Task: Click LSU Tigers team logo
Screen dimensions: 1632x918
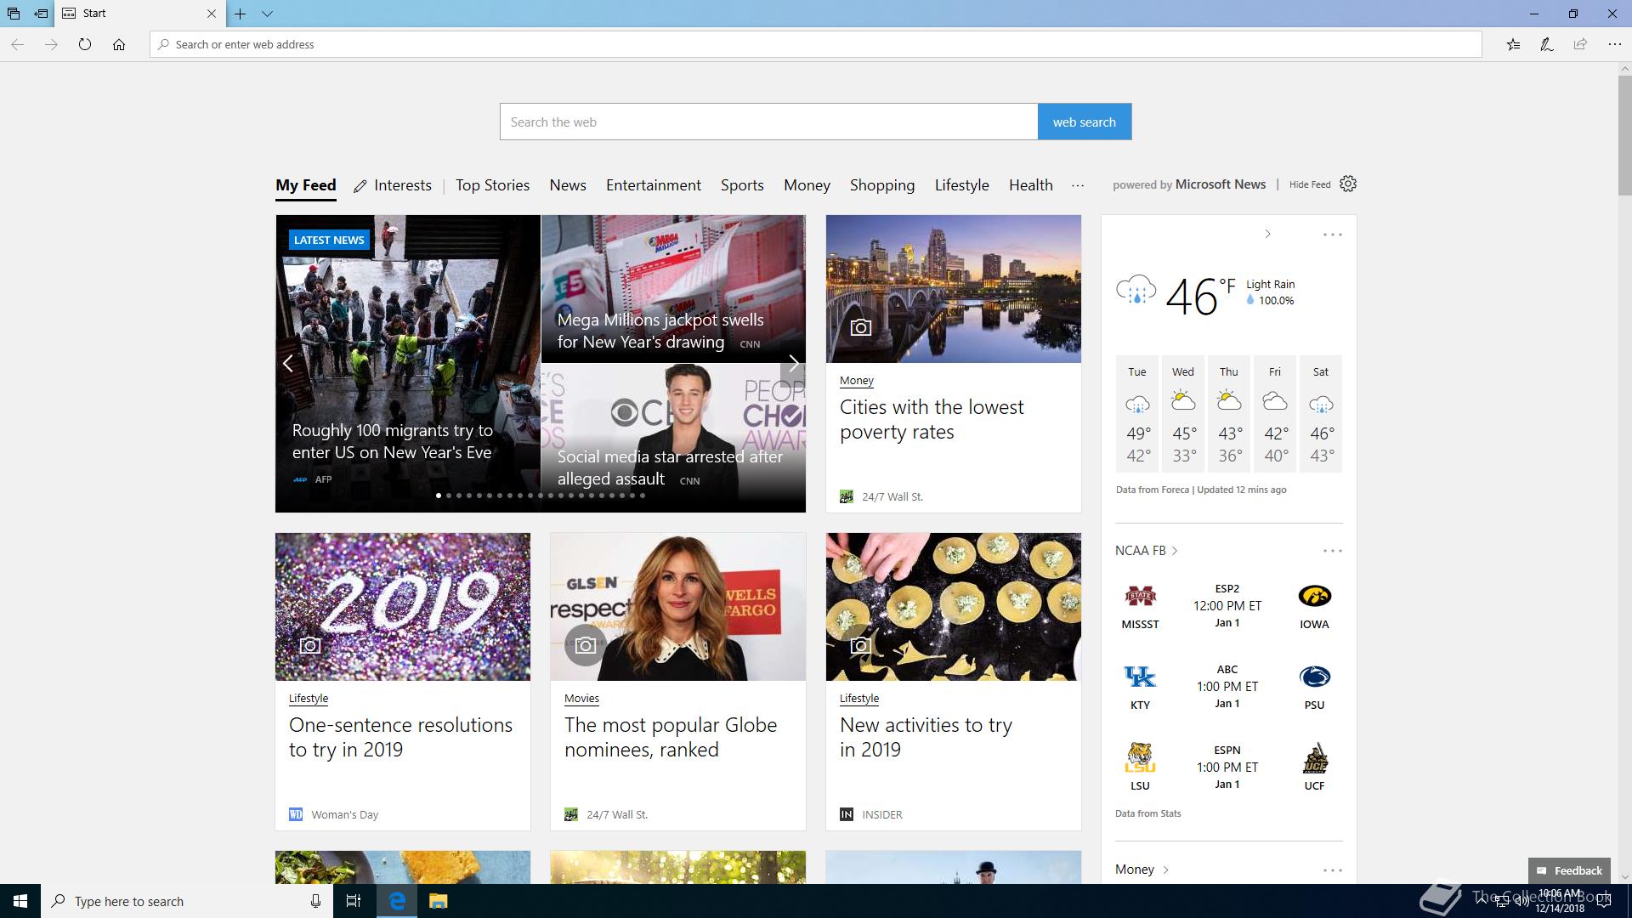Action: pos(1140,758)
